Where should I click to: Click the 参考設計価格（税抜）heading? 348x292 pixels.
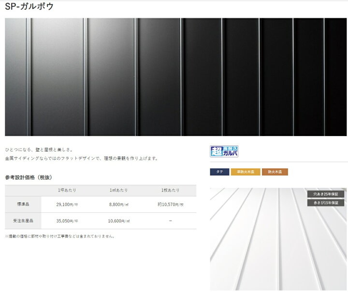pos(29,178)
